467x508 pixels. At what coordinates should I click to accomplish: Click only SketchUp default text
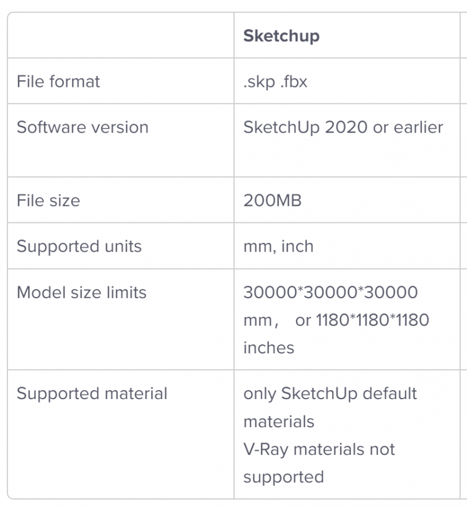point(330,394)
